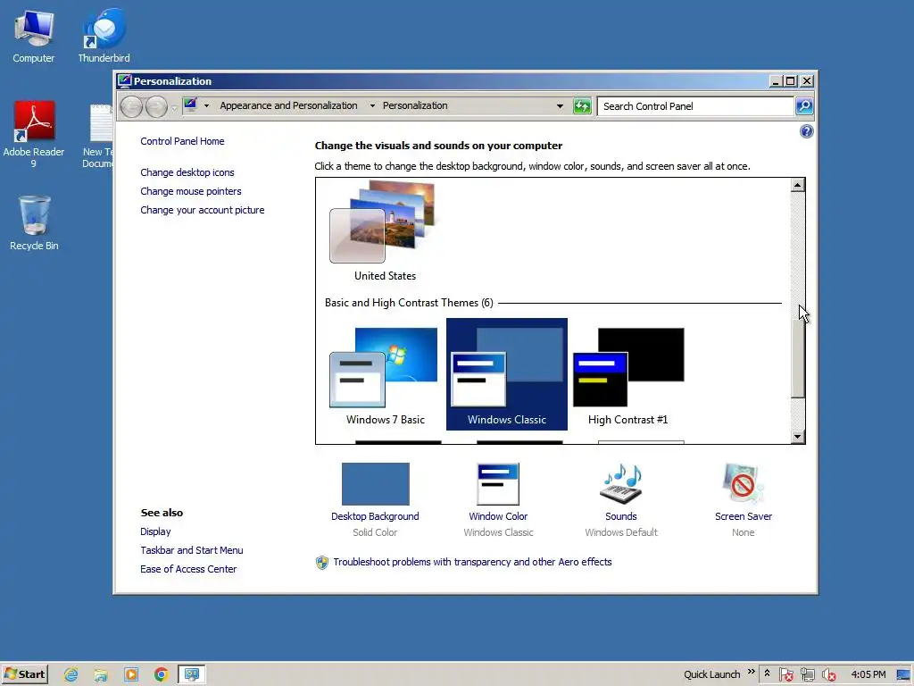Open Change desktop icons link
This screenshot has width=914, height=686.
pyautogui.click(x=187, y=172)
